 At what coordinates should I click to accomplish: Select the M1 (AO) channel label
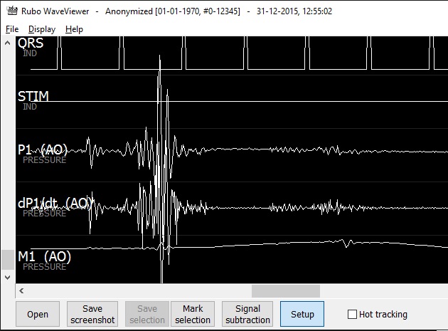[x=44, y=256]
